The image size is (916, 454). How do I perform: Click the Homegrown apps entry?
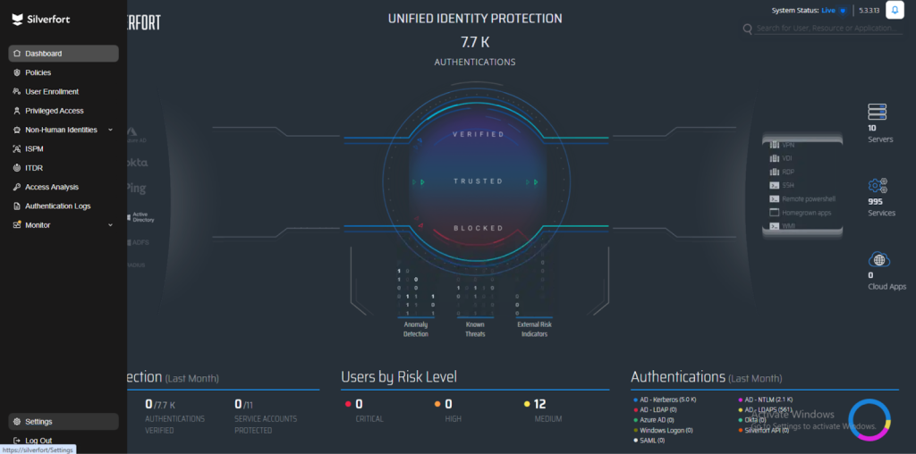800,213
